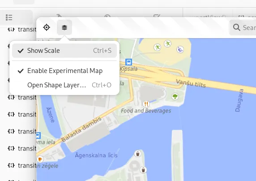Select the left green running figure marker

click(158, 47)
